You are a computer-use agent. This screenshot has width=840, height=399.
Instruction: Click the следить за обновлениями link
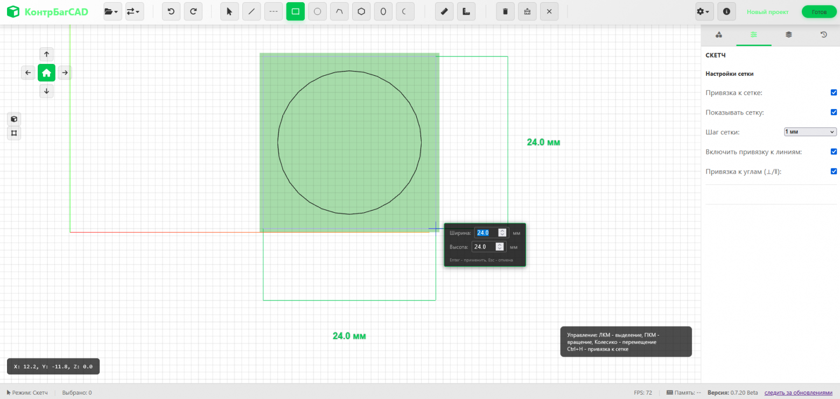pos(799,393)
